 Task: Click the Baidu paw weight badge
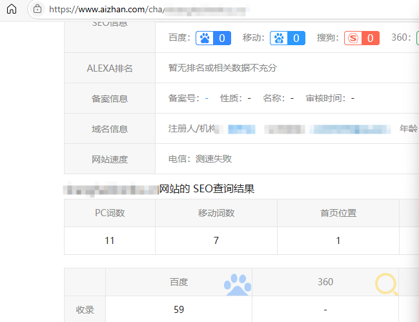click(213, 38)
